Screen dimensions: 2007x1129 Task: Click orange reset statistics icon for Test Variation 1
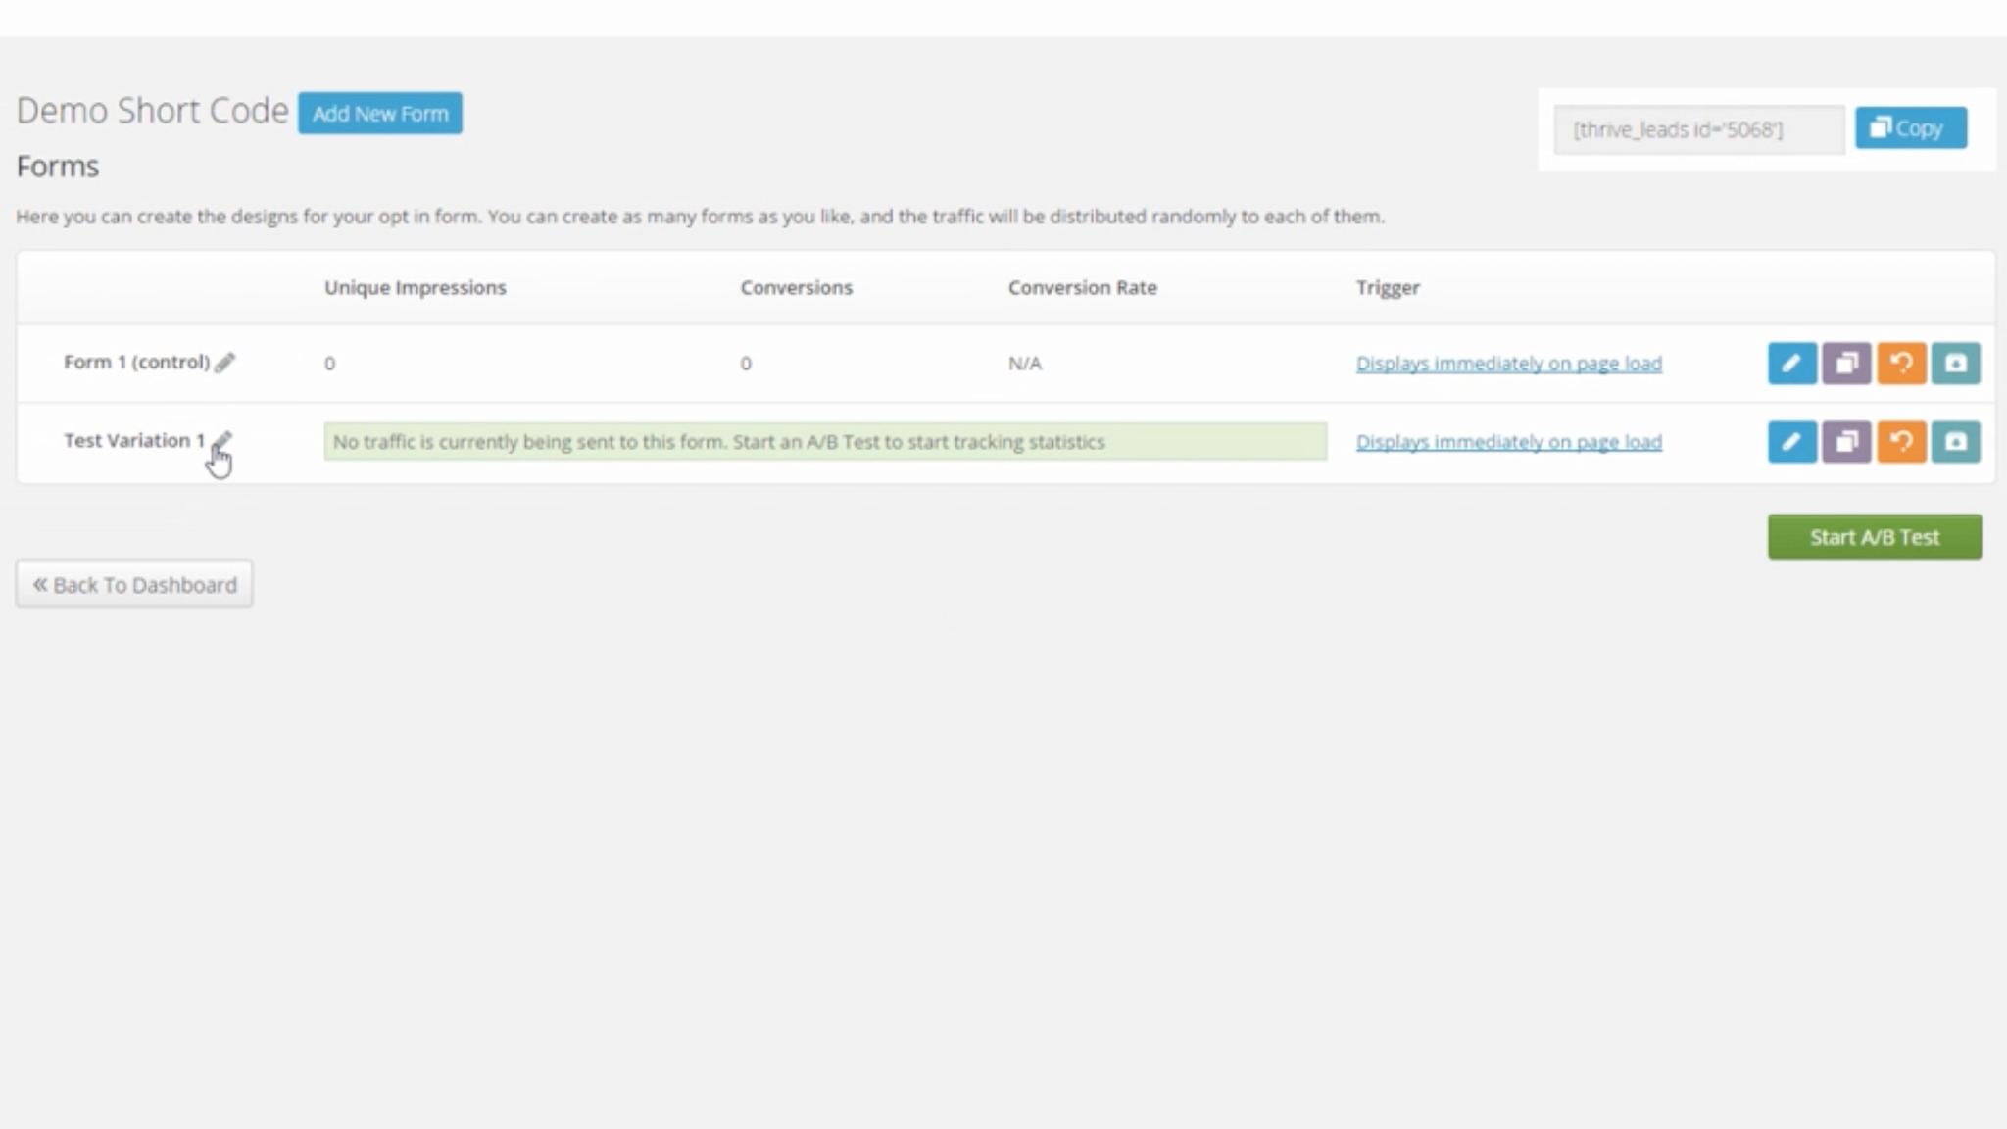pyautogui.click(x=1901, y=442)
